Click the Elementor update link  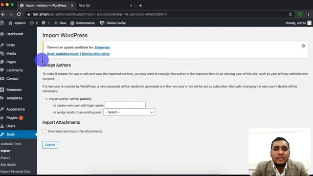coord(102,47)
